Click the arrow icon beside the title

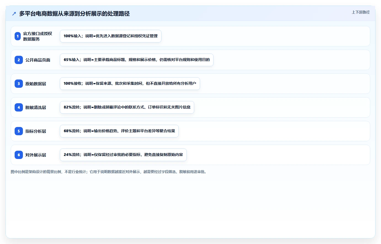tap(14, 14)
